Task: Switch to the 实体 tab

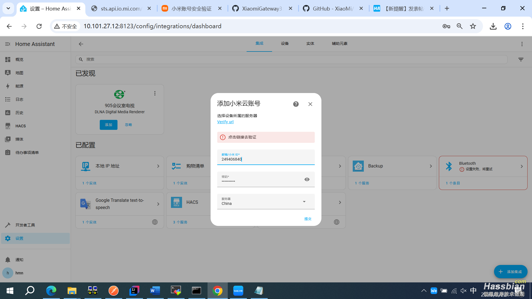Action: [310, 43]
